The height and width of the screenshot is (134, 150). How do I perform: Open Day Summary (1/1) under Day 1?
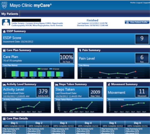pos(11,129)
